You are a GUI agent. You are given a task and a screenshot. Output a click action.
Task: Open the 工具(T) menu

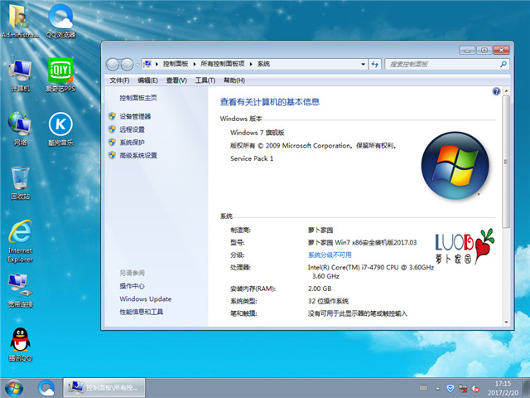click(x=205, y=80)
